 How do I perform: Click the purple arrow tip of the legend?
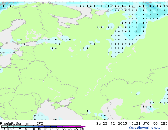point(84,127)
